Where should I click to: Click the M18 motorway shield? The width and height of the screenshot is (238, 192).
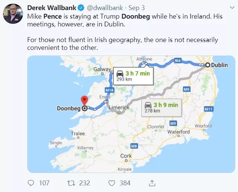click(x=109, y=90)
